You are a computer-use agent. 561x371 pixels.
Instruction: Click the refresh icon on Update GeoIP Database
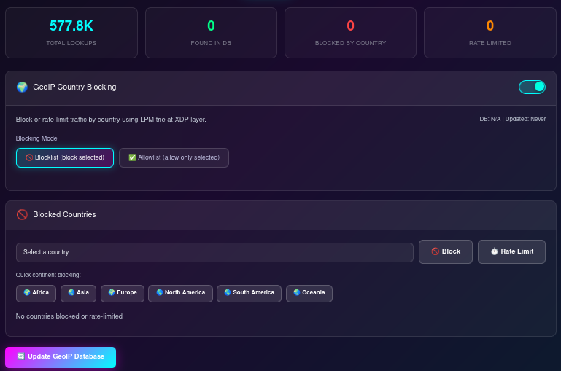pyautogui.click(x=20, y=356)
